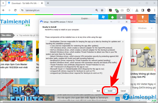The width and height of the screenshot is (158, 103).
Task: Click scroll-down arrow in components list
Action: click(x=123, y=83)
